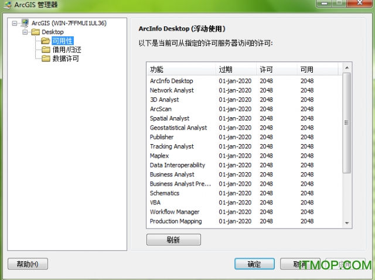Sort by the 许可 column header
The height and width of the screenshot is (280, 375).
tap(277, 70)
